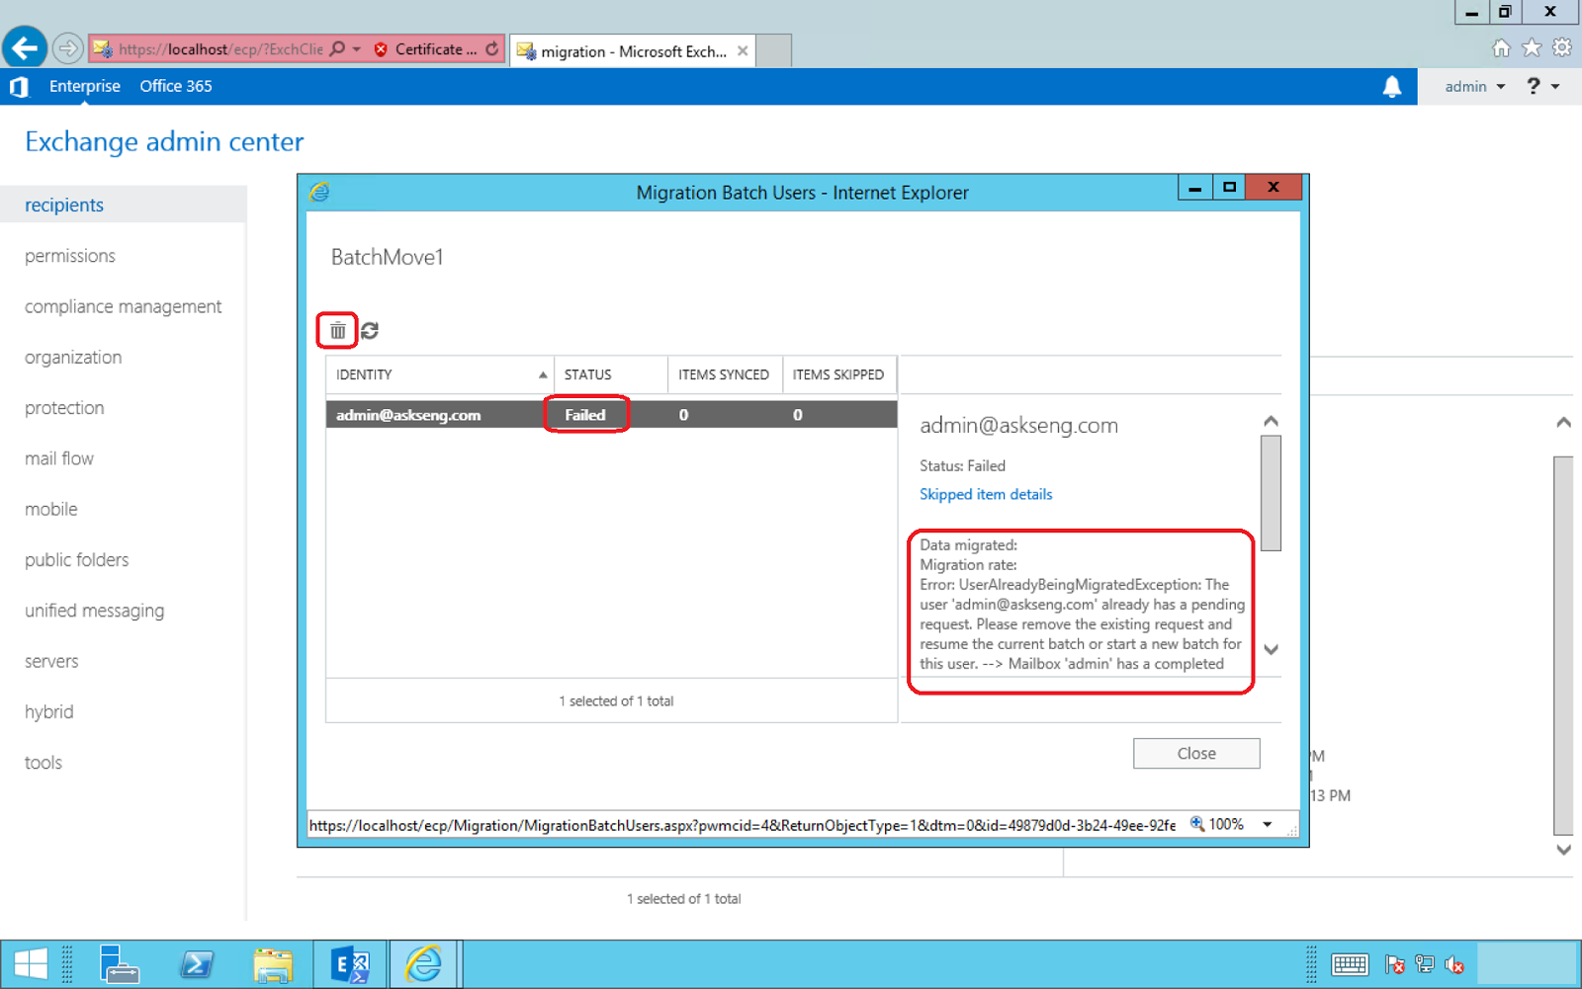
Task: Launch Exchange Management Shell from taskbar
Action: (x=351, y=963)
